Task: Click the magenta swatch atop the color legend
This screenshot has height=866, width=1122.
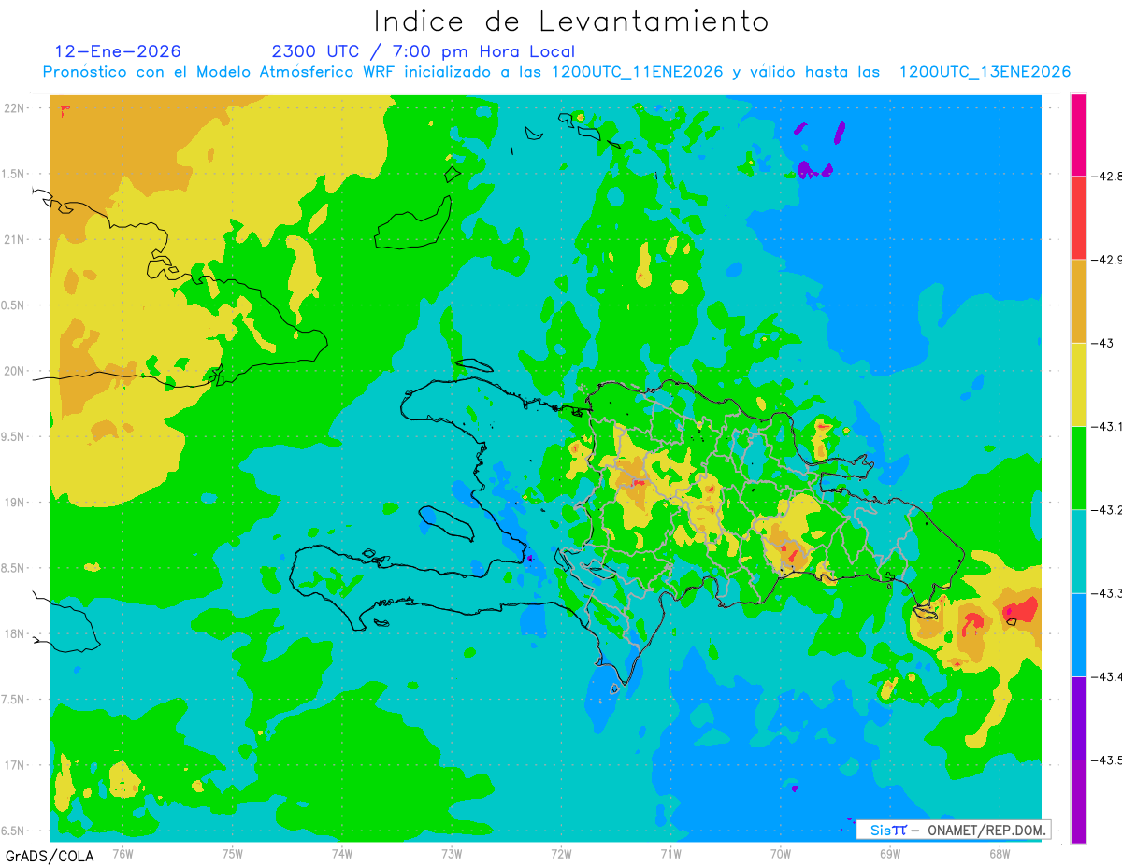Action: pyautogui.click(x=1078, y=135)
